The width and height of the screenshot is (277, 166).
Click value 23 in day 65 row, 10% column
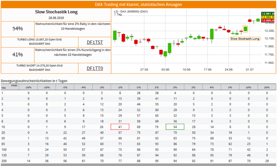(249, 144)
